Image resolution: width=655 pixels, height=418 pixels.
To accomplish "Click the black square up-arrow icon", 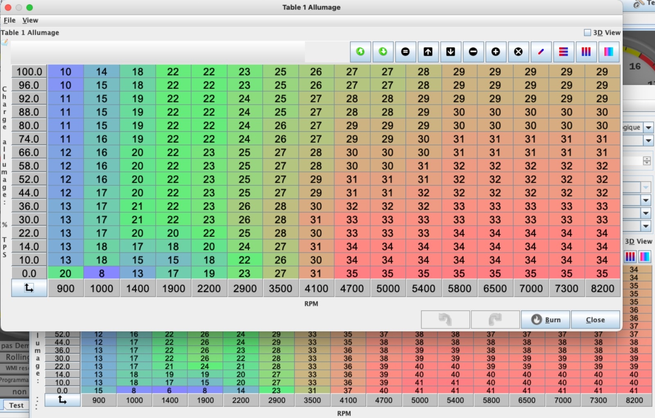I will 428,52.
